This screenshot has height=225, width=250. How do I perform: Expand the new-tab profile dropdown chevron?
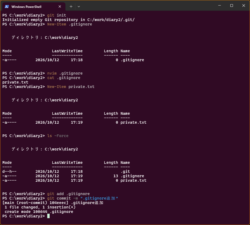coord(79,7)
